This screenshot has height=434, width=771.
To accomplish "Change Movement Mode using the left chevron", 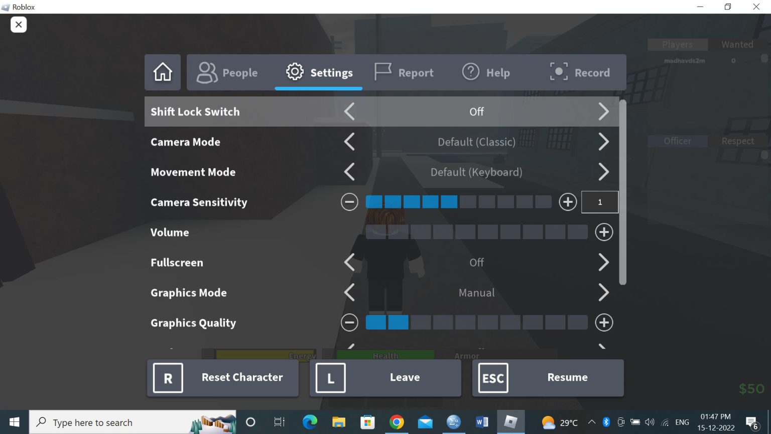I will click(x=349, y=172).
